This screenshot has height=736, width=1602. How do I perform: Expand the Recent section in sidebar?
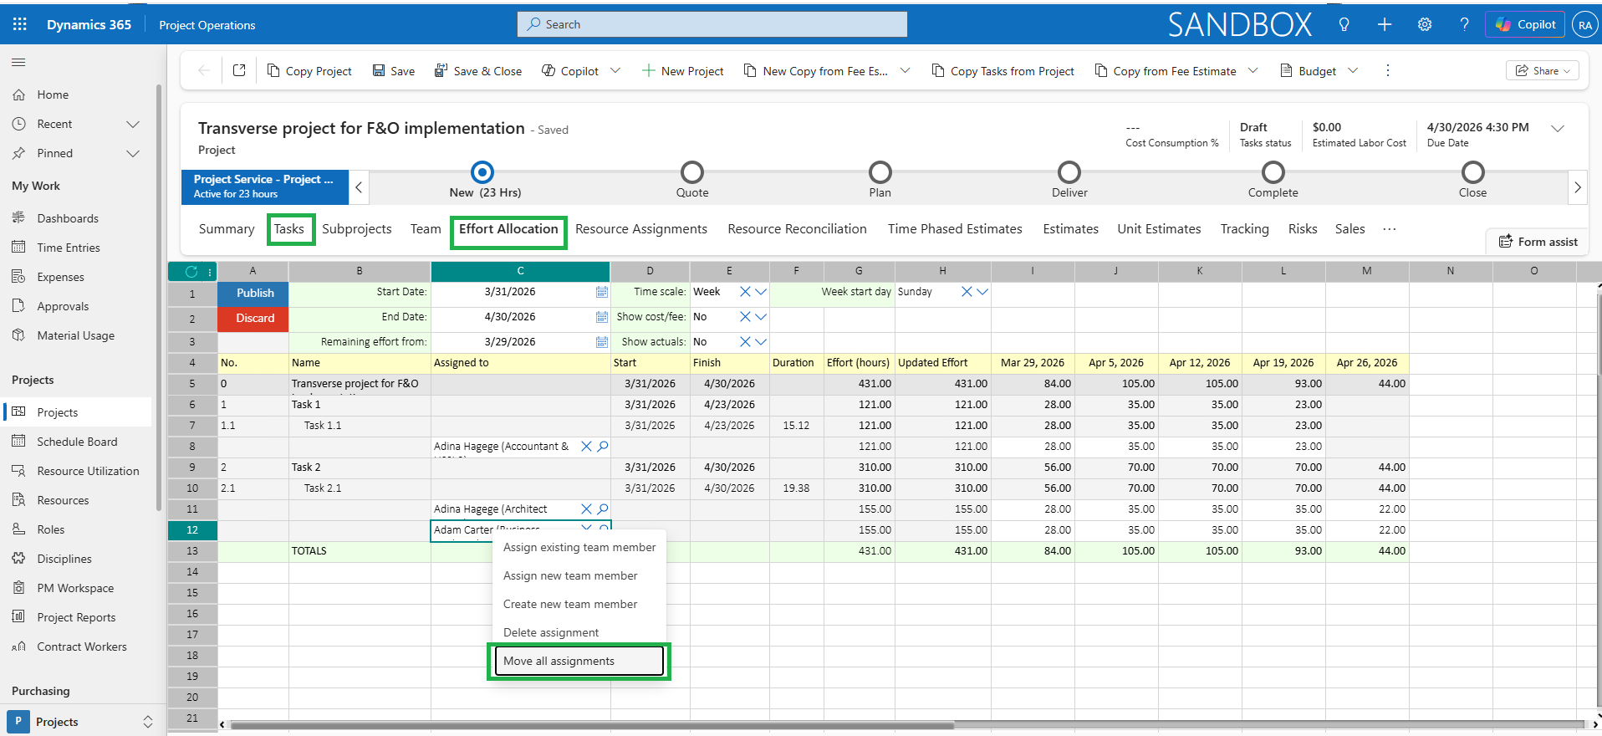click(132, 124)
